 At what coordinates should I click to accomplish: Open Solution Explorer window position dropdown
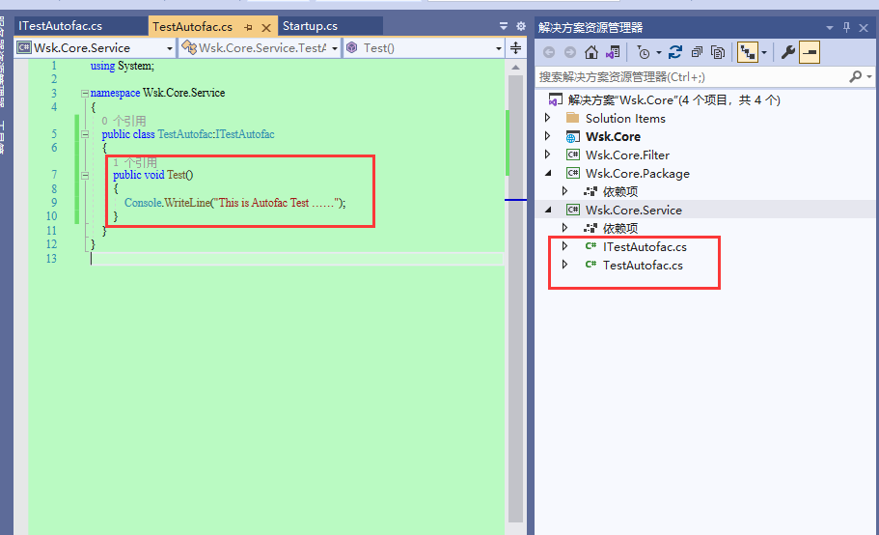829,27
